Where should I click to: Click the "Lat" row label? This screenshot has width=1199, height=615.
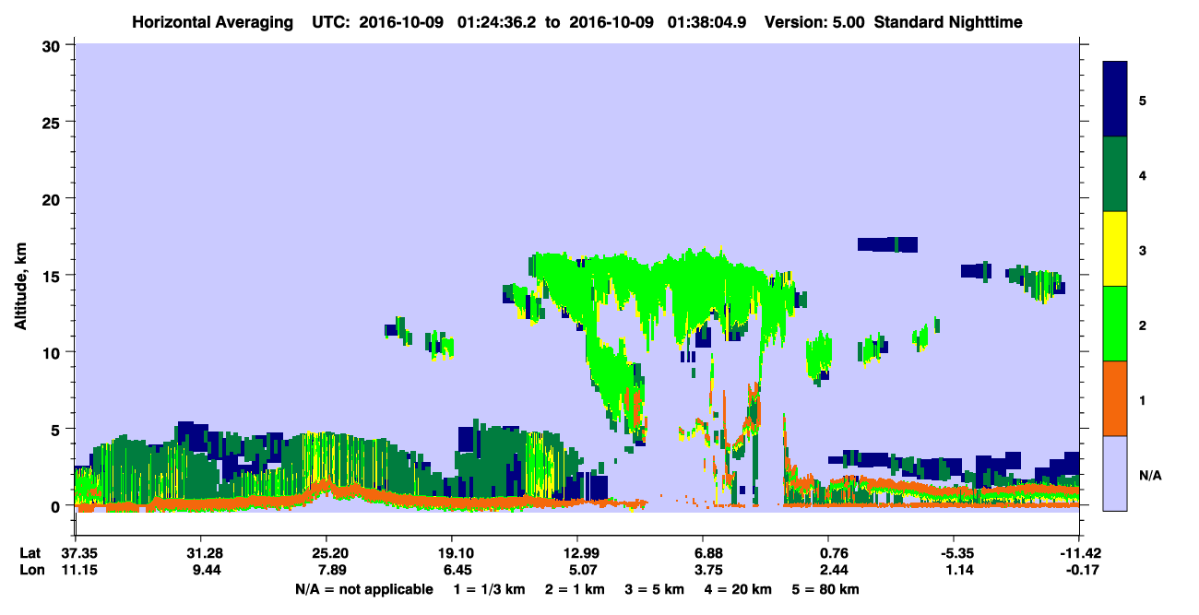(30, 553)
